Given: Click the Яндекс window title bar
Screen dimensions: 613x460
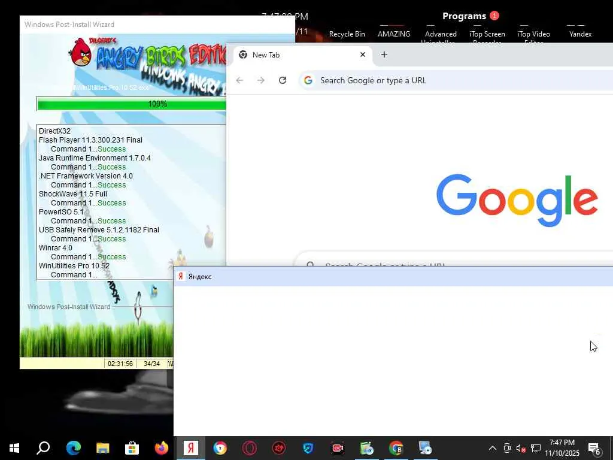Looking at the screenshot, I should tap(393, 277).
